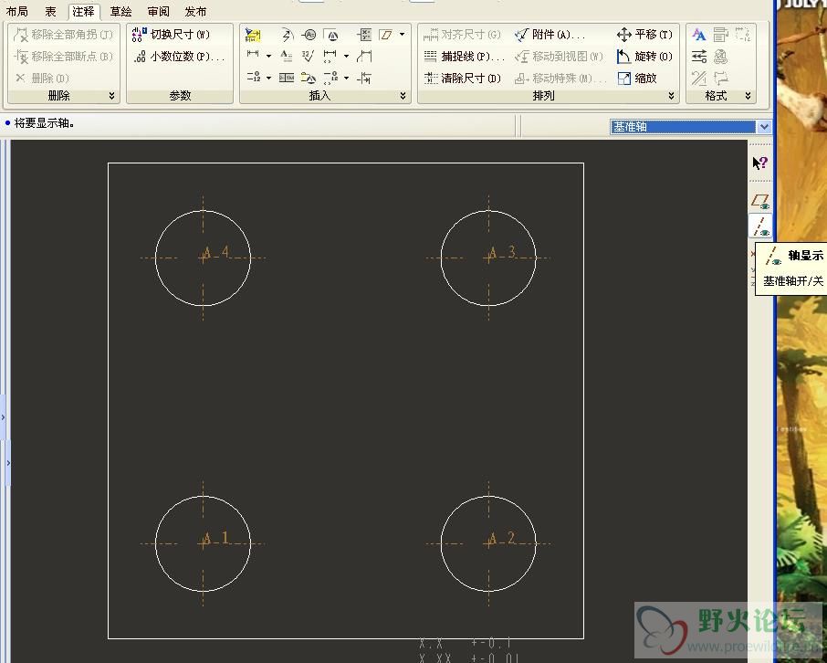Open dropdown arrow beside ordinate dimension icon

click(x=268, y=79)
